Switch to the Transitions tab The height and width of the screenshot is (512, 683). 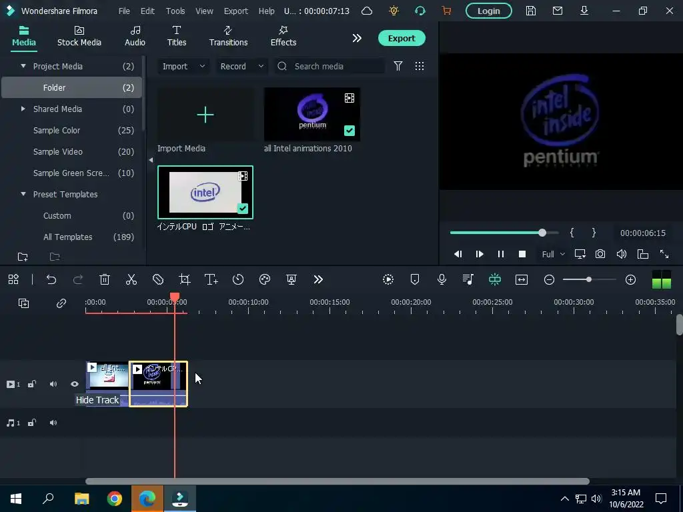(x=228, y=36)
